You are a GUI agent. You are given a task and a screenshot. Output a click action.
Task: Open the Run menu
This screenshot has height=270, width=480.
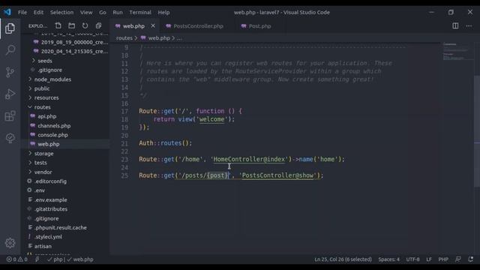point(118,12)
